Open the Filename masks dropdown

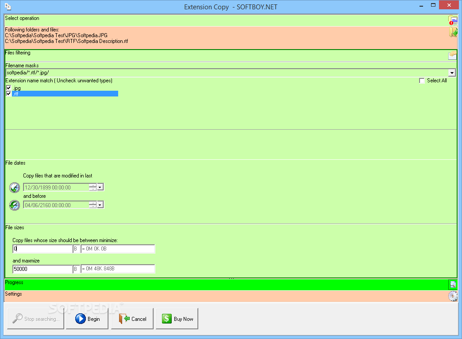pos(452,73)
